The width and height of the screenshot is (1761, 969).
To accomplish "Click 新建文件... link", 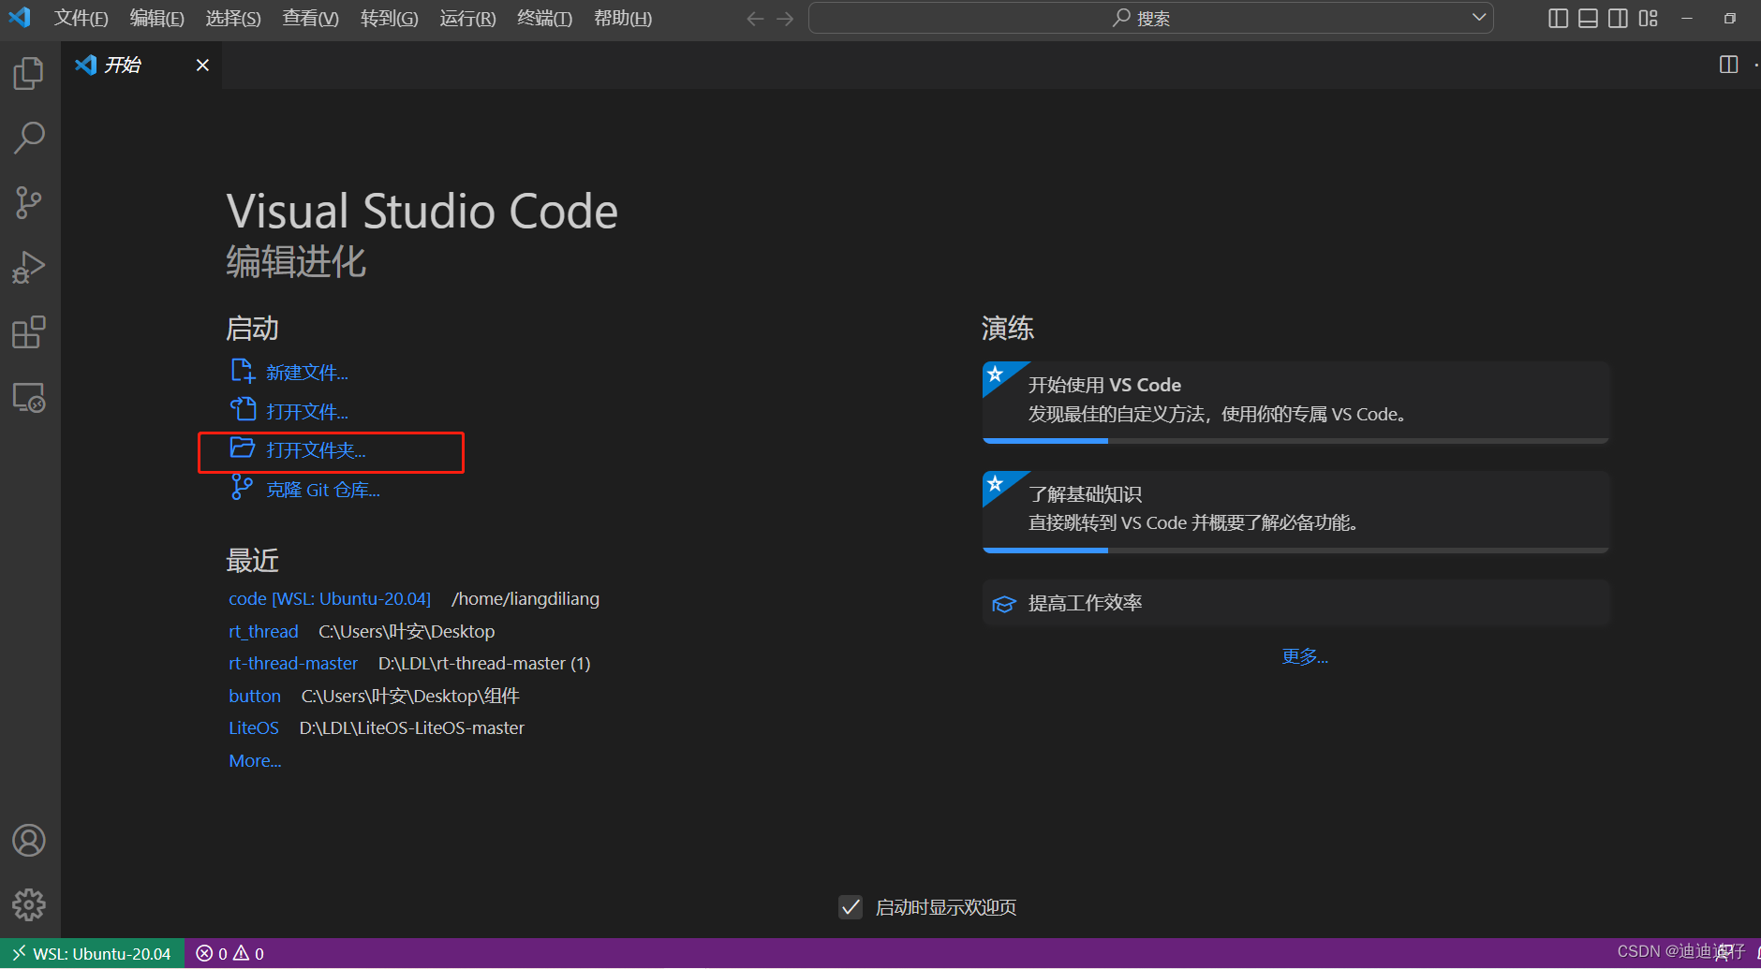I will tap(307, 373).
